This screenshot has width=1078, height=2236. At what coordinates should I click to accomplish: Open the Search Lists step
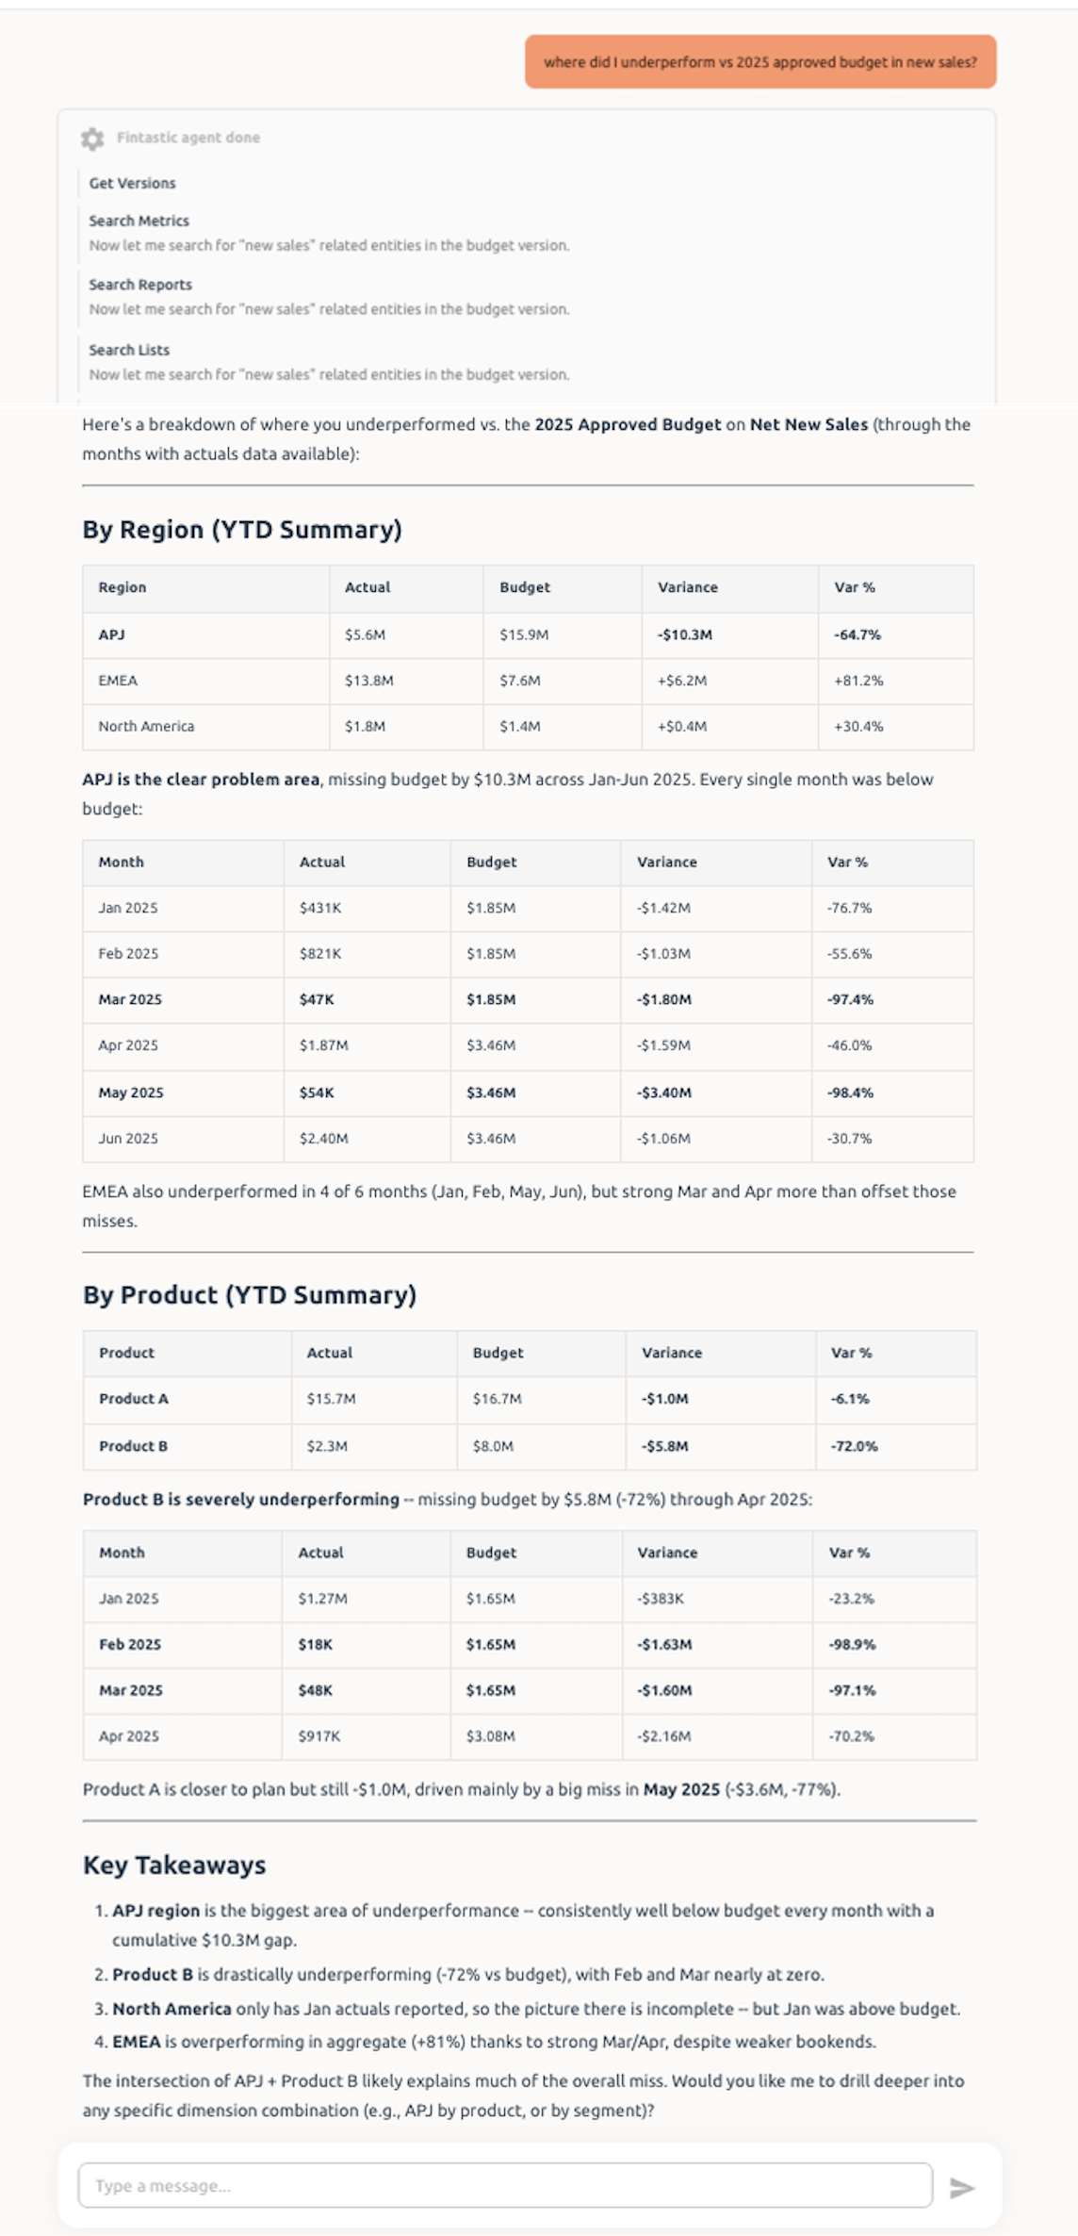pos(129,350)
